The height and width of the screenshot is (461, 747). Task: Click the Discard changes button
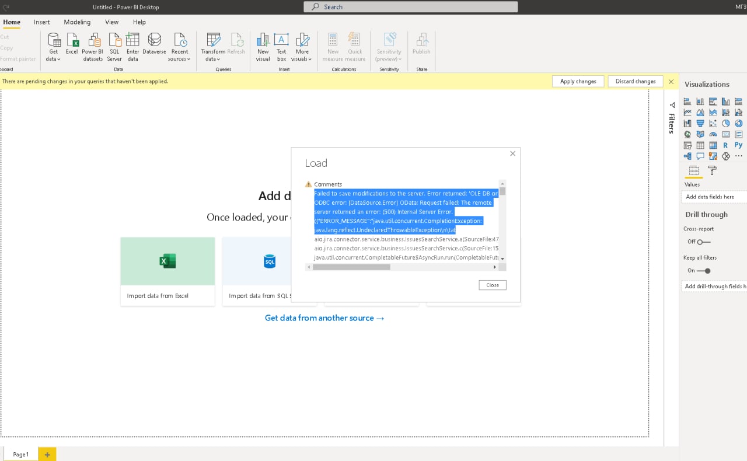pyautogui.click(x=636, y=81)
